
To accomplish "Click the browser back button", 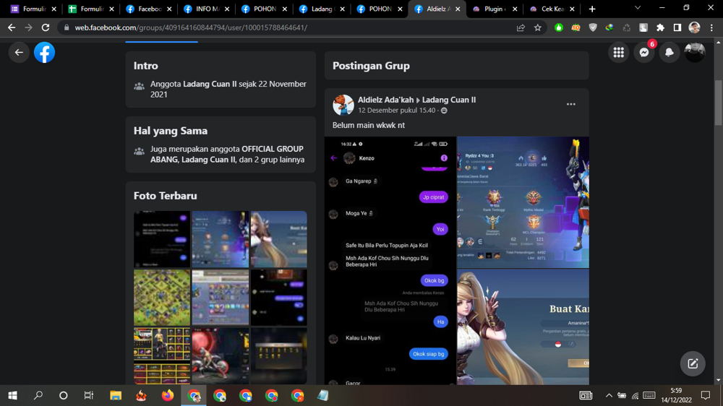I will pos(12,27).
